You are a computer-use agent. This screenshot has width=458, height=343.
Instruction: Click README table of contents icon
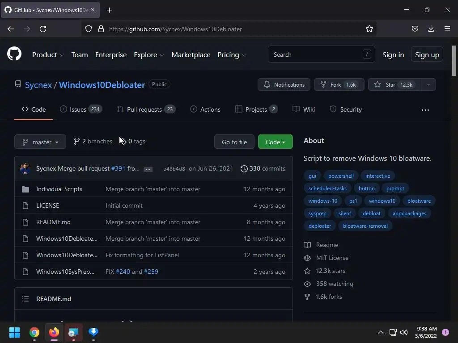coord(25,299)
